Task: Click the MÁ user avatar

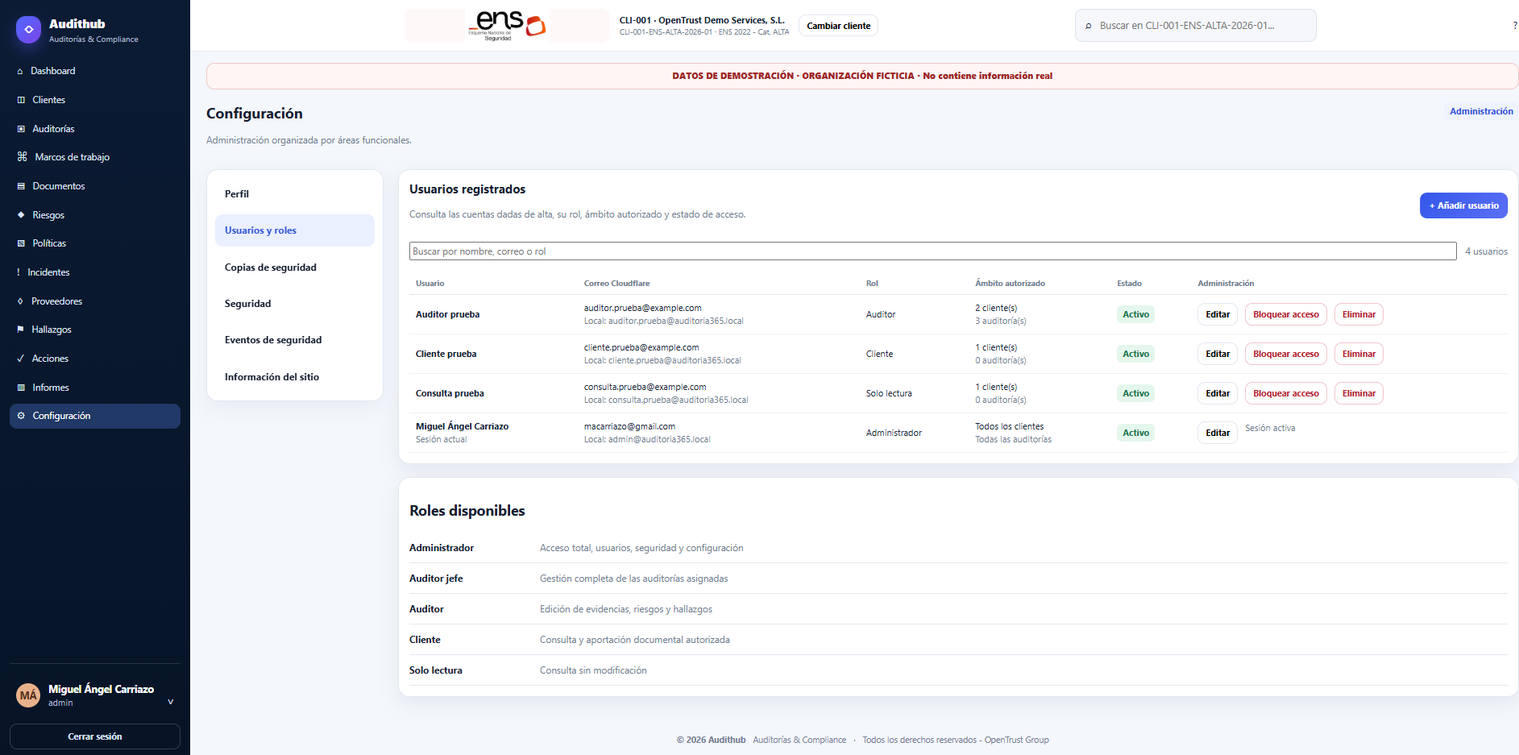Action: (x=28, y=695)
